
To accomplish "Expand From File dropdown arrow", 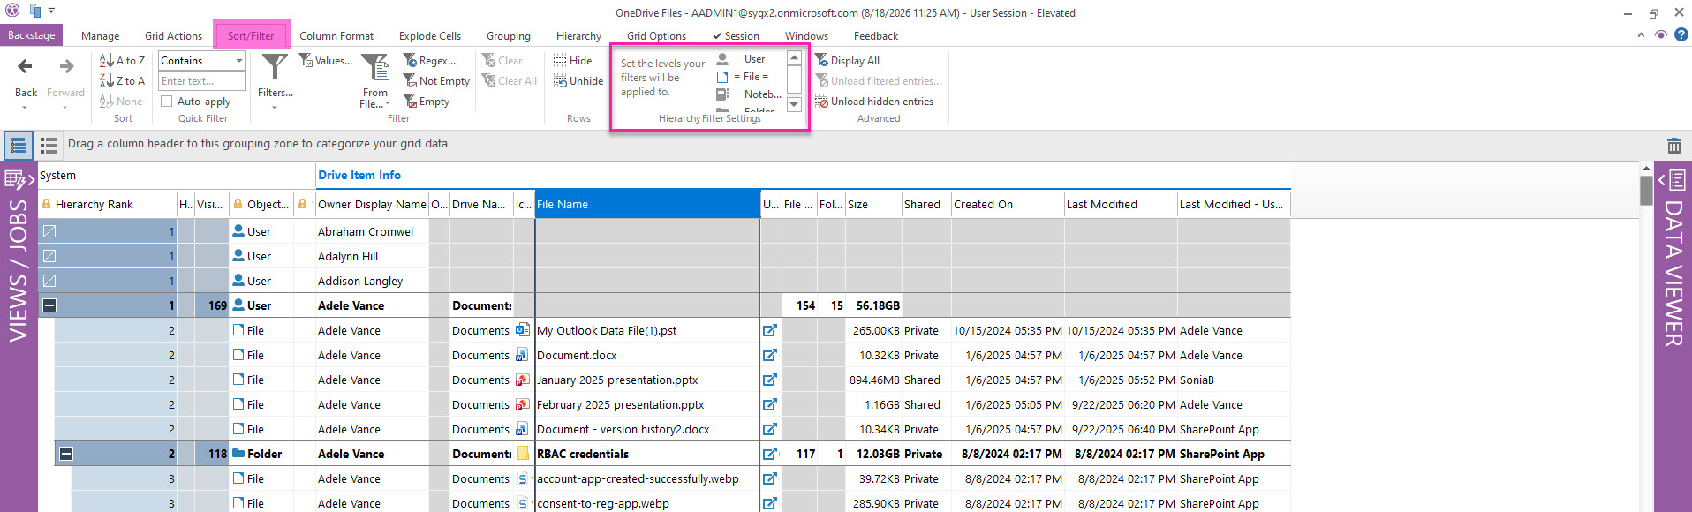I will coord(387,104).
